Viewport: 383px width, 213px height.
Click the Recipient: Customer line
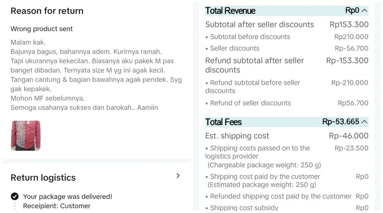pyautogui.click(x=56, y=206)
